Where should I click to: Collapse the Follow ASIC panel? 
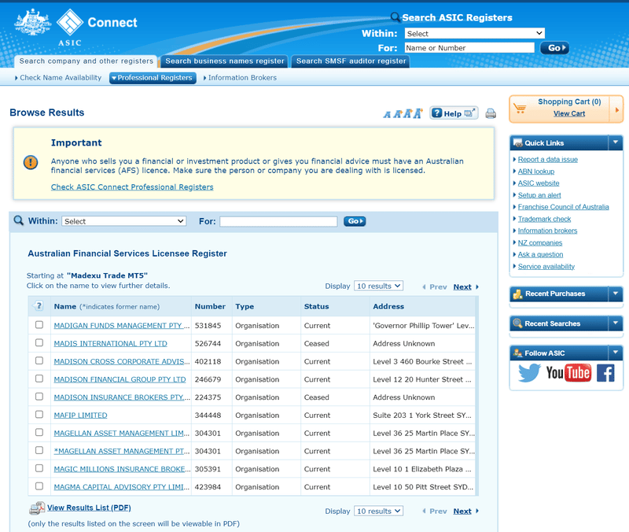click(x=615, y=353)
